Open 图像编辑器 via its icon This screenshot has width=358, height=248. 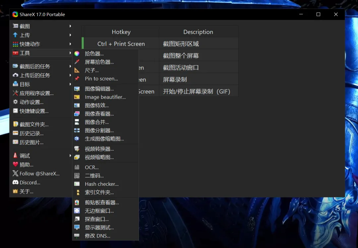(x=77, y=89)
